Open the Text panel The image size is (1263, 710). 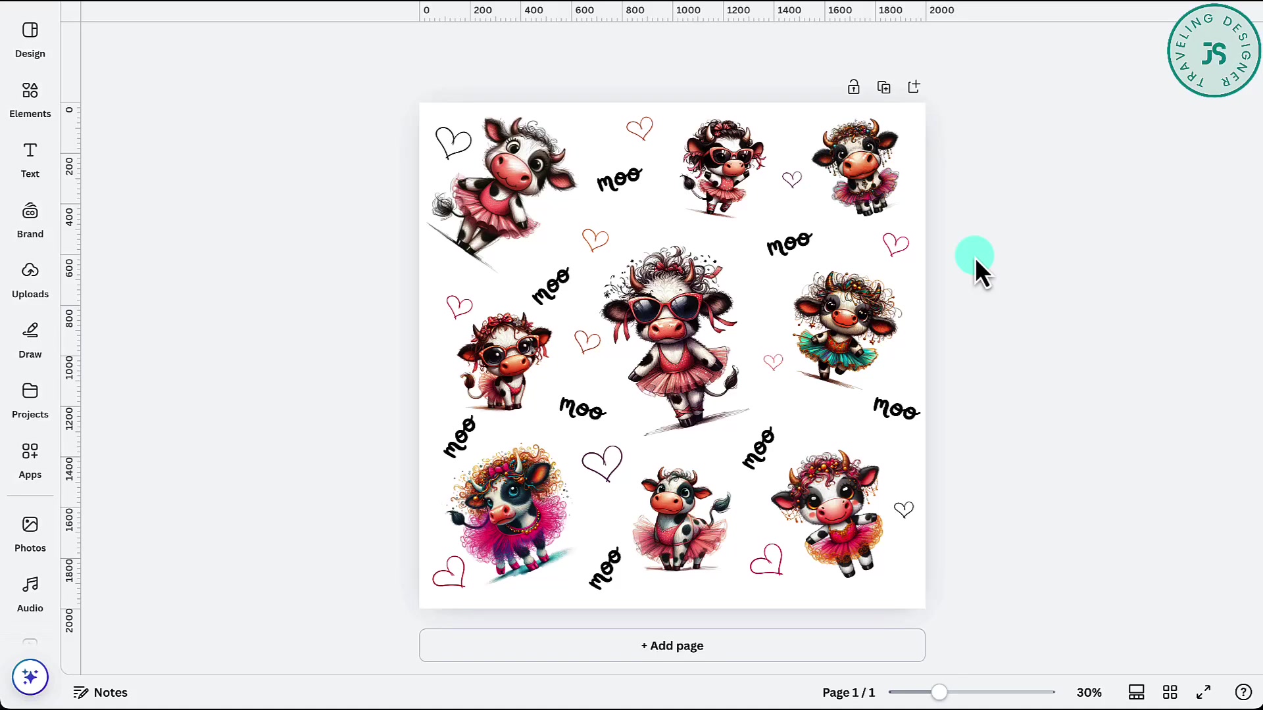coord(30,159)
